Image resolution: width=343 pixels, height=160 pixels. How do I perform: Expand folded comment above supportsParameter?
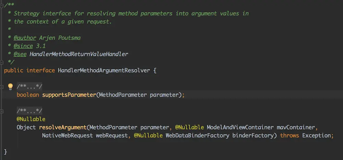point(2,87)
